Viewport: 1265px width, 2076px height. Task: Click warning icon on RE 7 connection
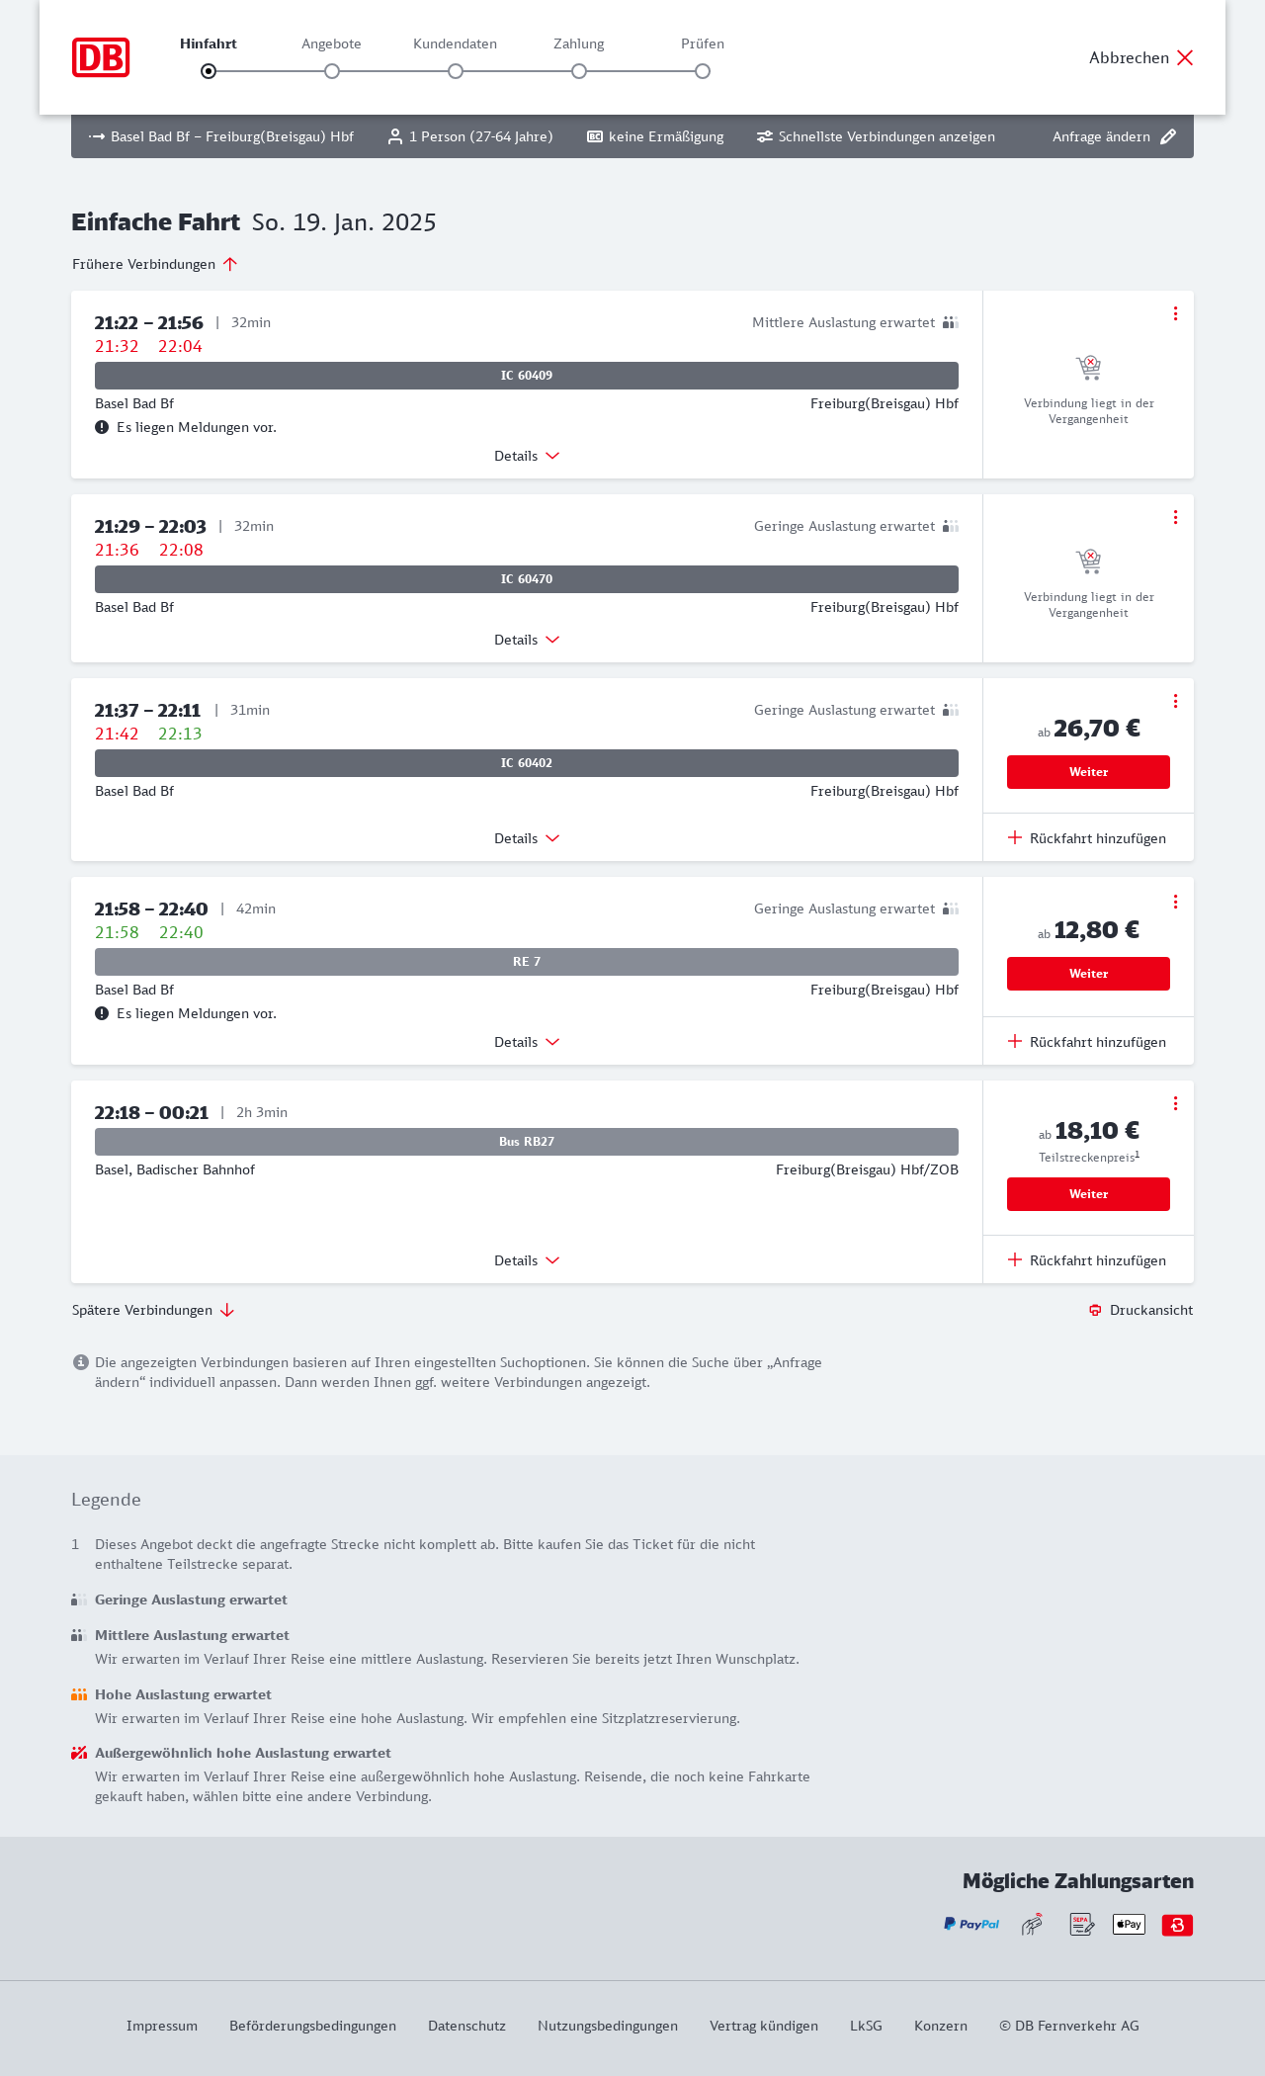(102, 1013)
